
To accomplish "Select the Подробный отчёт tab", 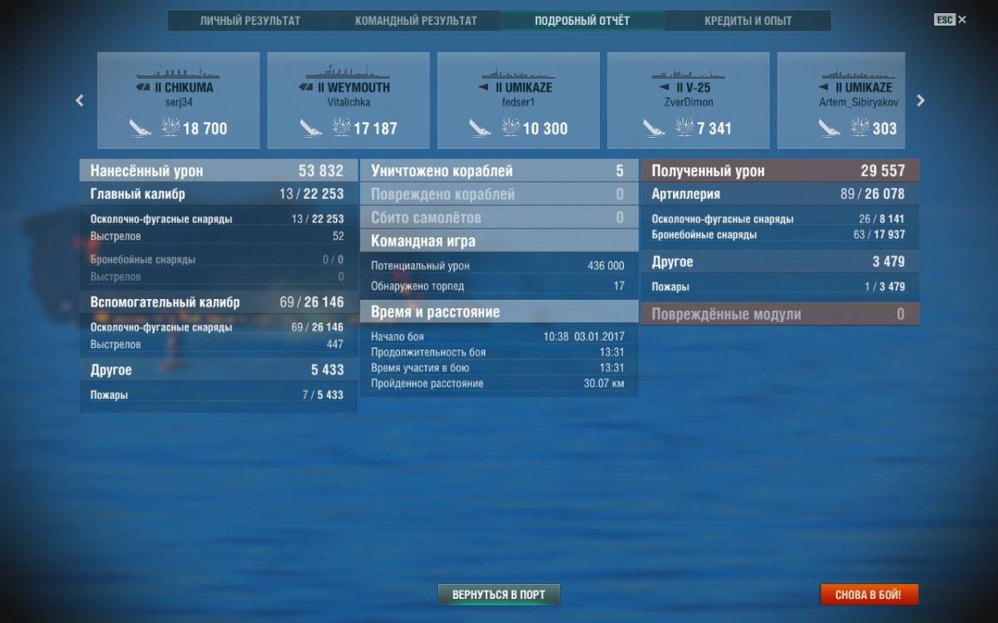I will [582, 21].
